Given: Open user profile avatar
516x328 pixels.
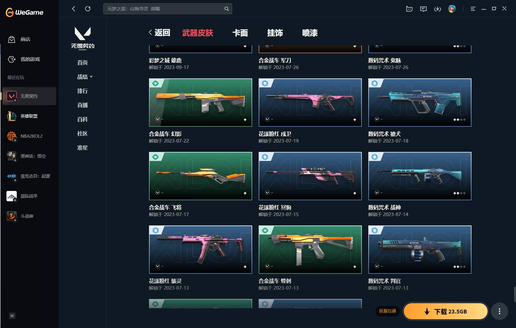Looking at the screenshot, I should coord(452,9).
